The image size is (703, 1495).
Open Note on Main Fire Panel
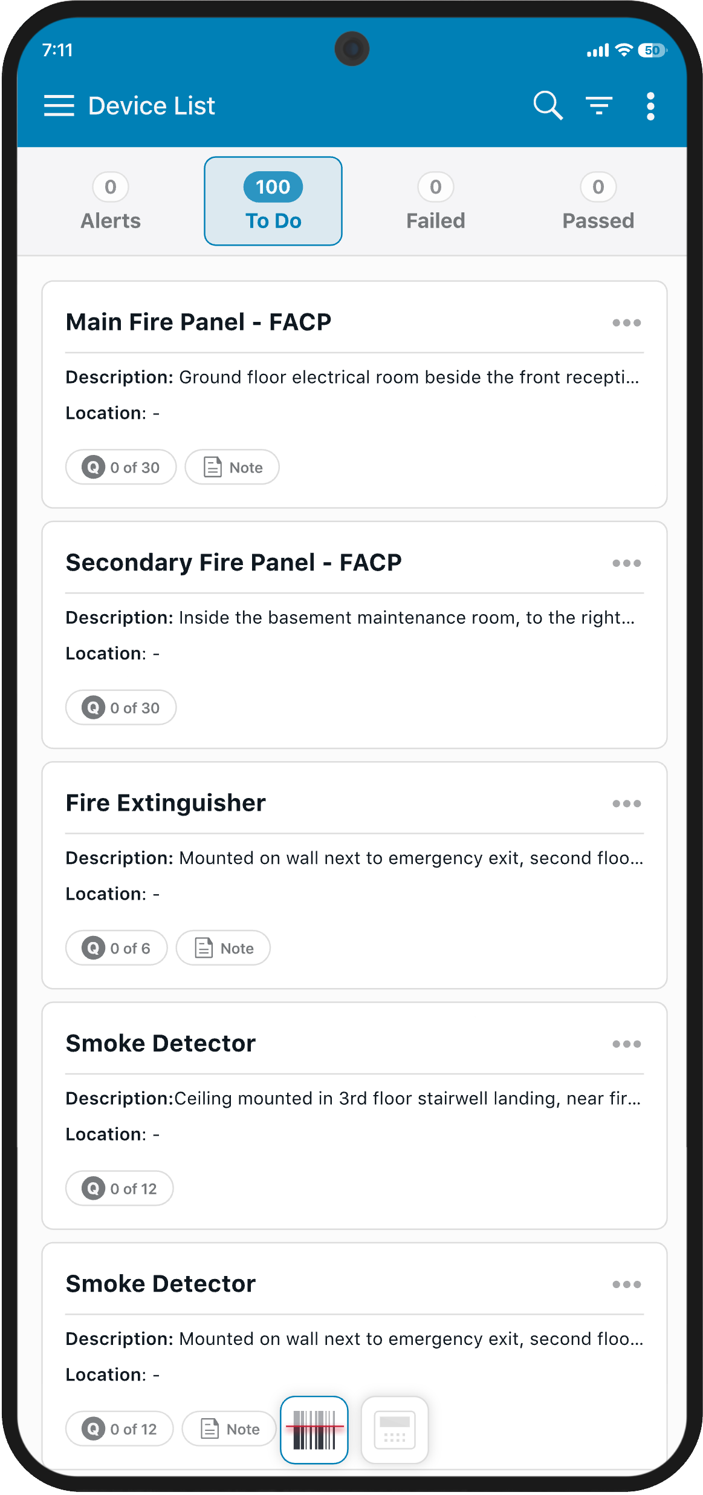click(232, 467)
